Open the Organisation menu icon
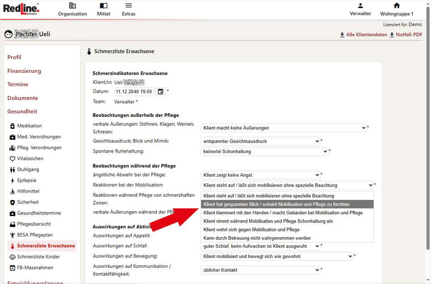The image size is (431, 284). [72, 6]
